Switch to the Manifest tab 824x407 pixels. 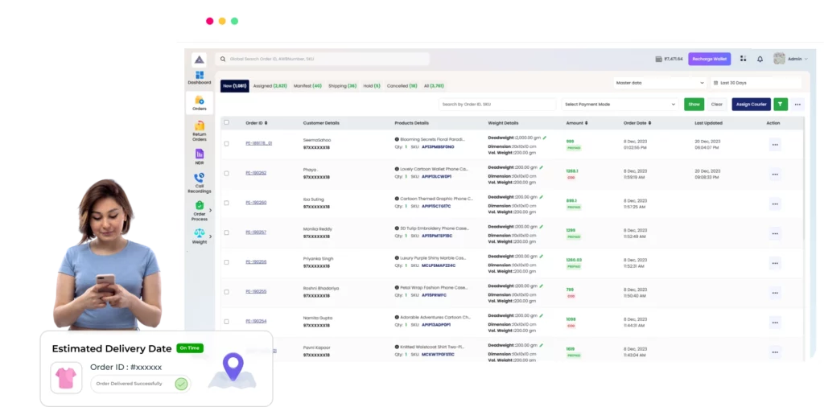tap(307, 85)
